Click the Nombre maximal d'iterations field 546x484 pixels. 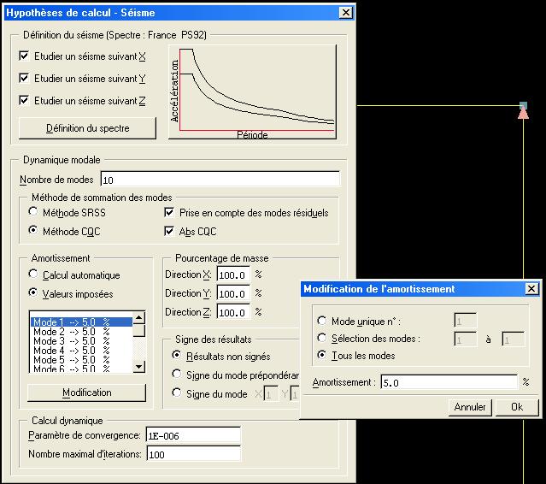point(193,454)
